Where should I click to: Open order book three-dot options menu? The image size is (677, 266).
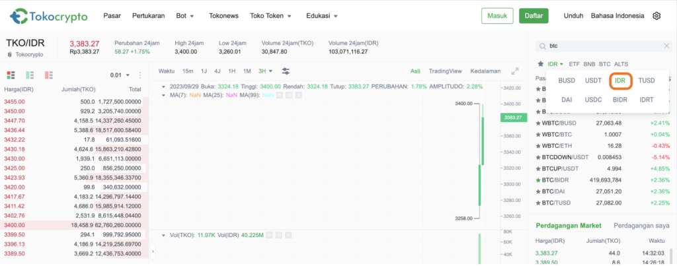coord(139,75)
